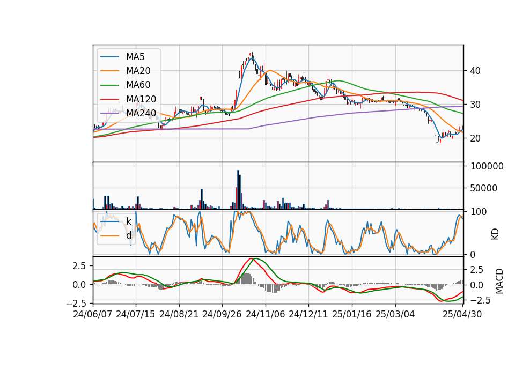Click the 24/12/11 date axis label
Screen dimensions: 515x370
coord(308,314)
